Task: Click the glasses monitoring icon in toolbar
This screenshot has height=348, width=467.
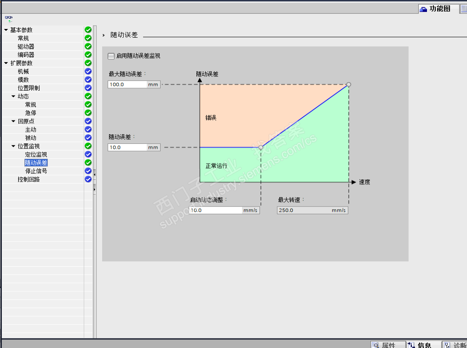Action: coord(9,19)
